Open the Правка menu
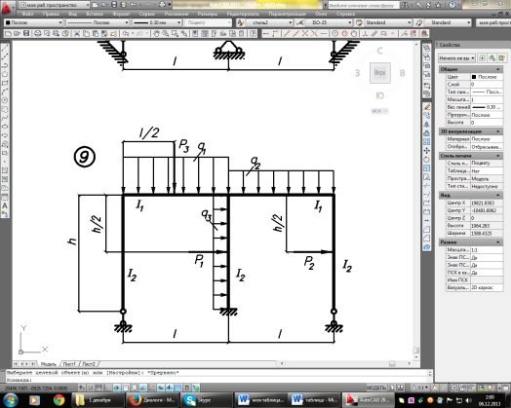The image size is (511, 408). click(x=51, y=14)
